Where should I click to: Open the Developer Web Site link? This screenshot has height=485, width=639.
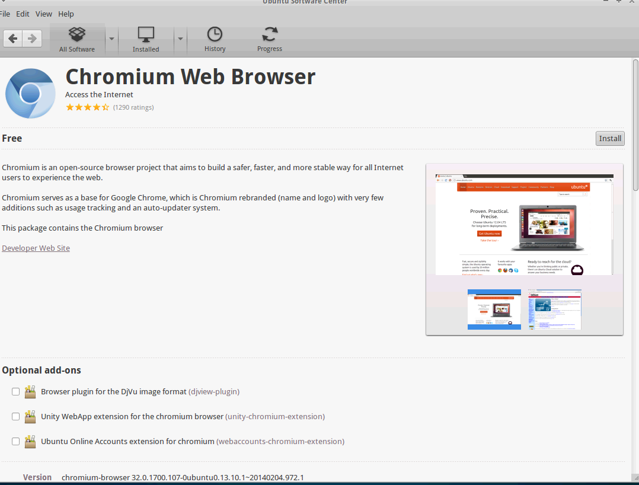tap(36, 248)
